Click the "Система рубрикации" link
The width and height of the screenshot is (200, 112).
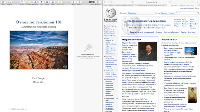point(171,32)
